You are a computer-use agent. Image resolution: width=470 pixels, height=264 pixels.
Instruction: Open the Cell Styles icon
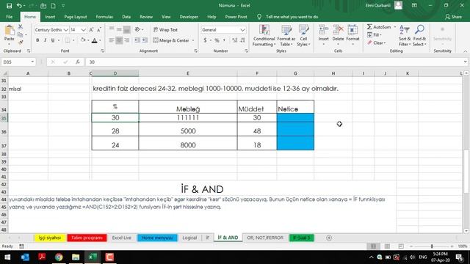point(303,30)
